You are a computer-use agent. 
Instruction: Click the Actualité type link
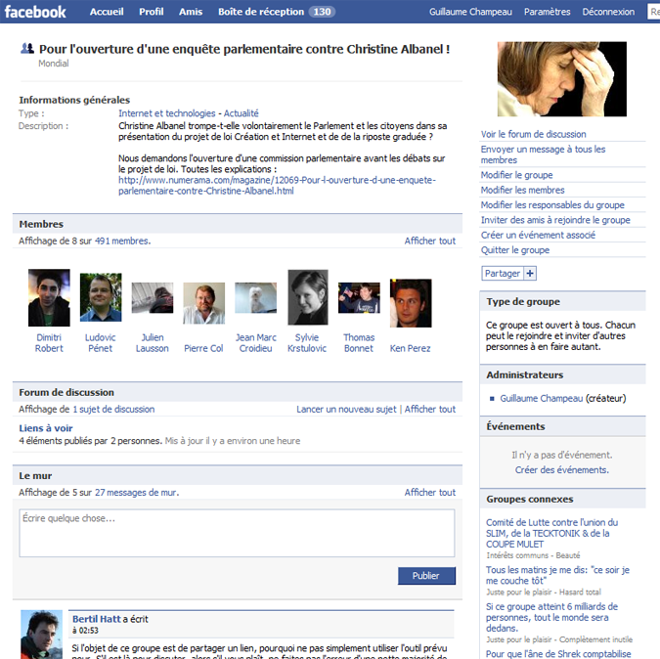(x=241, y=113)
